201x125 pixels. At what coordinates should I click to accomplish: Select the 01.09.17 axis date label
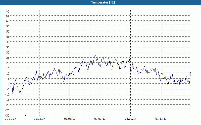pos(131,119)
